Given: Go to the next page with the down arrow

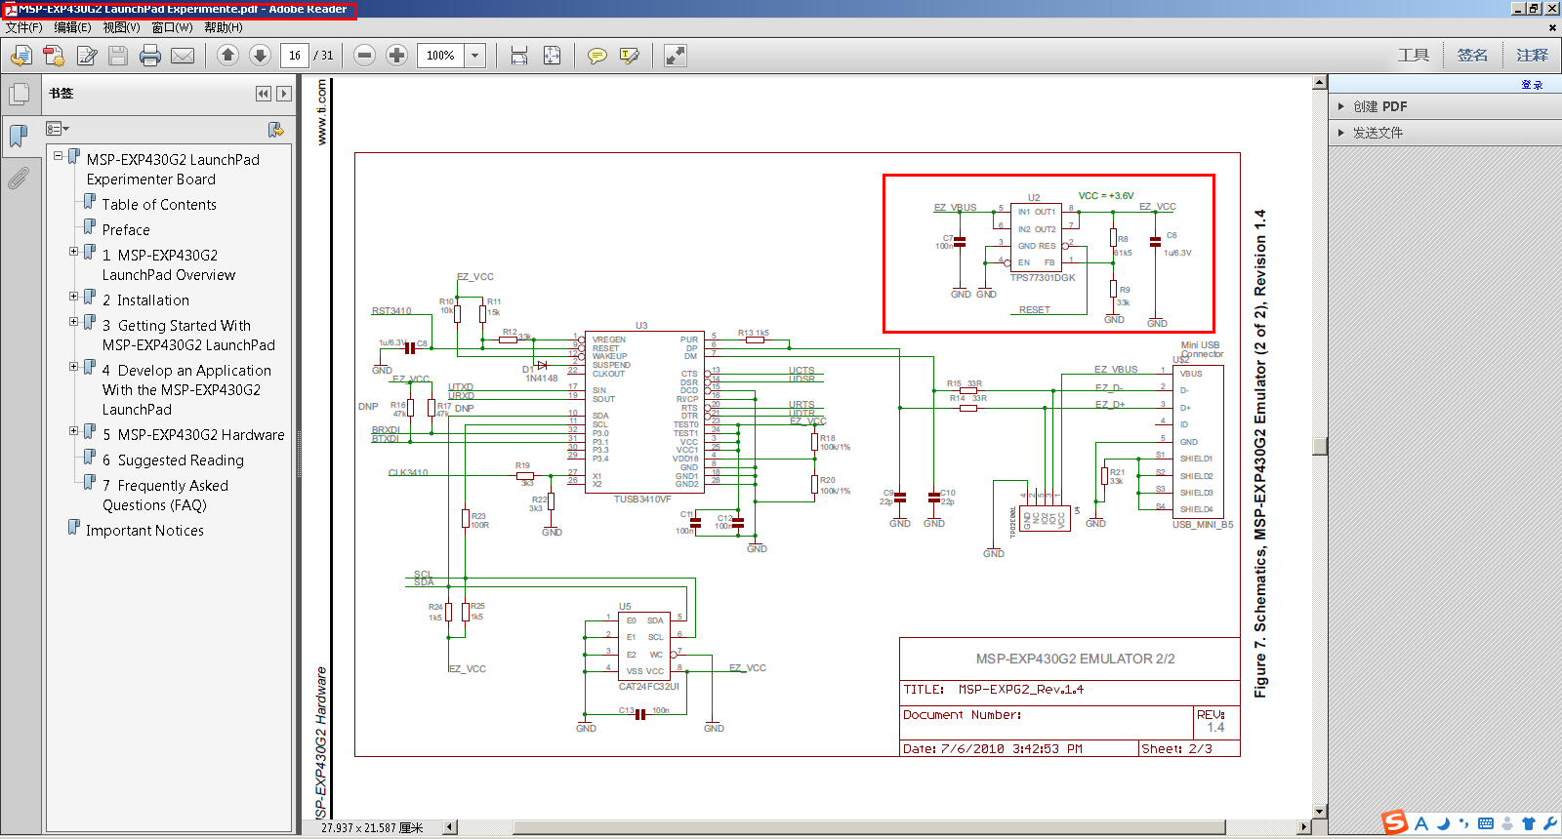Looking at the screenshot, I should click(x=260, y=56).
